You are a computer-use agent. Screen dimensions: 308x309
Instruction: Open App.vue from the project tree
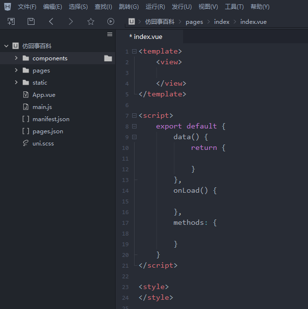[44, 95]
